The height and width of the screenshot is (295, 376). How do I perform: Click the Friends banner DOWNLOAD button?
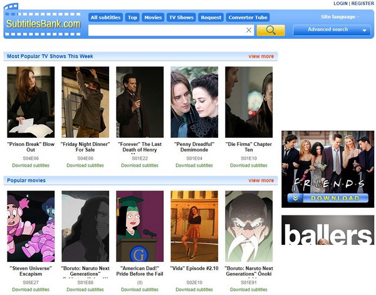coord(328,198)
